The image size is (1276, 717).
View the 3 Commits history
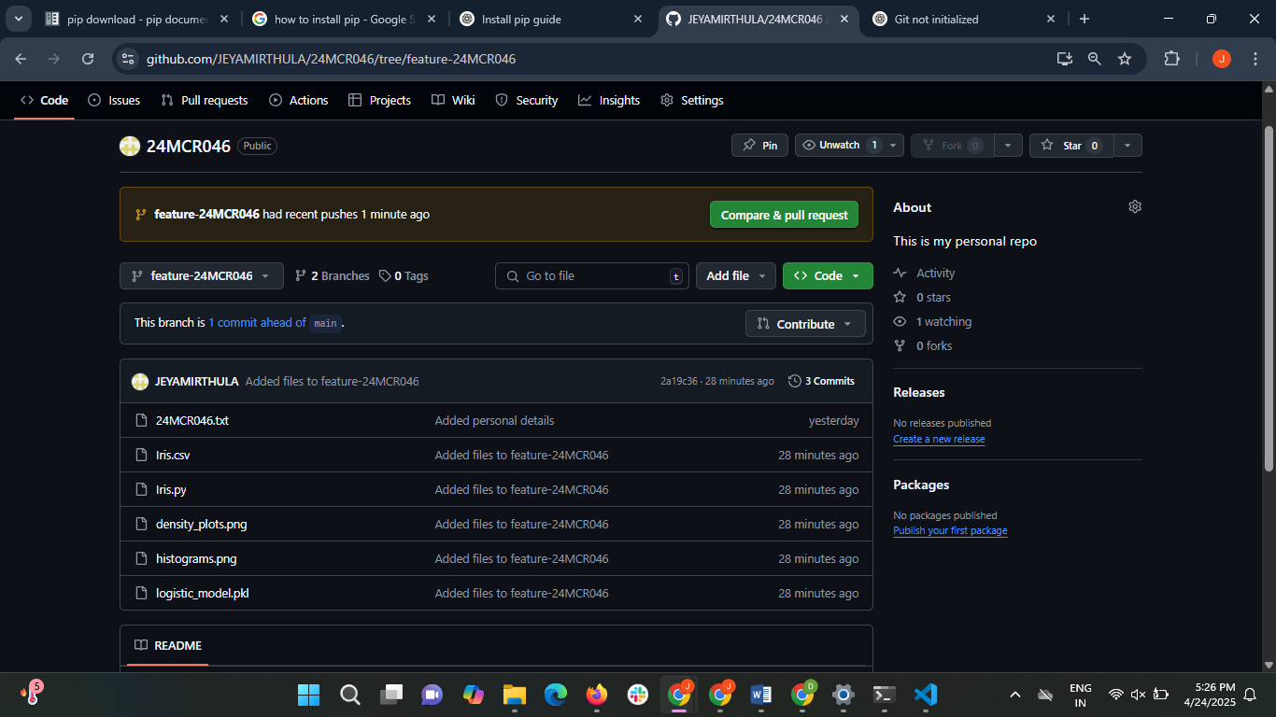[x=821, y=381]
